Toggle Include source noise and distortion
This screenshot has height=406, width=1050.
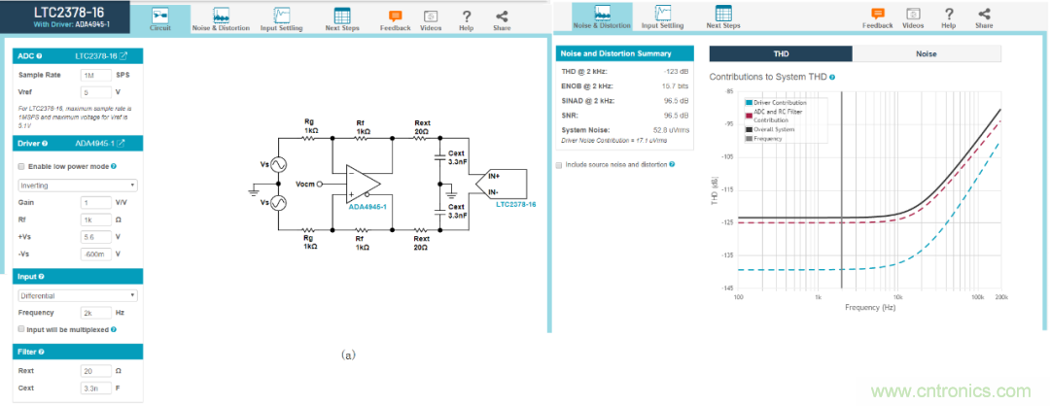pyautogui.click(x=559, y=165)
